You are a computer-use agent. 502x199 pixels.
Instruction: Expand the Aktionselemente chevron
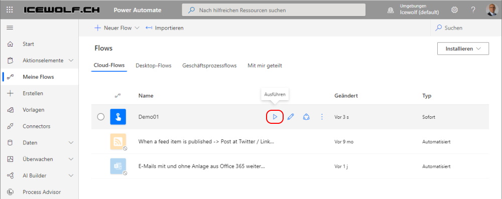pos(71,61)
